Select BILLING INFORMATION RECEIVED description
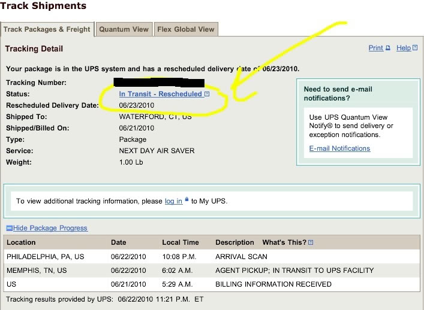 (273, 284)
